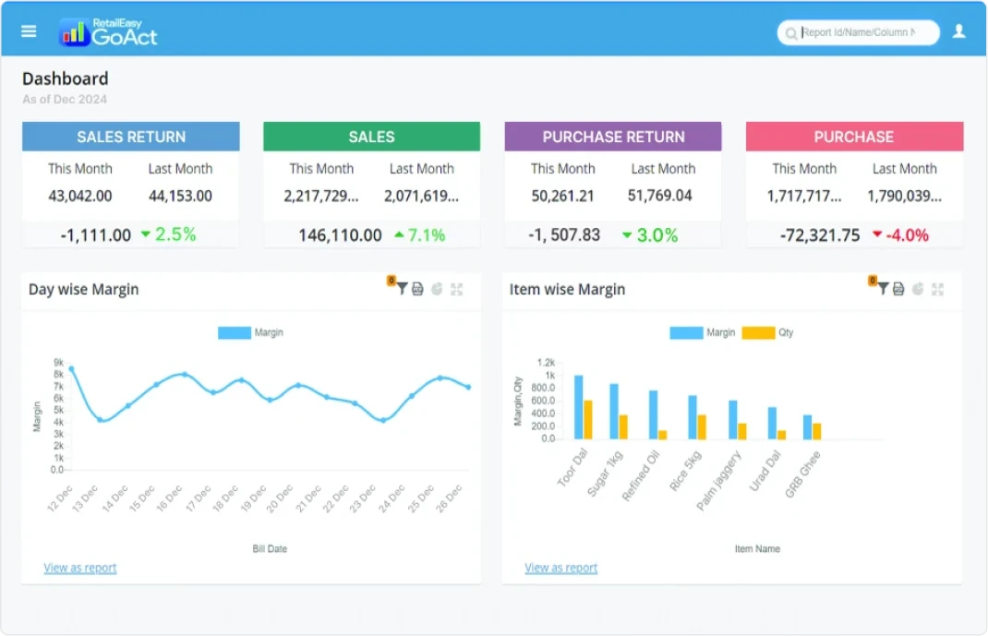This screenshot has width=988, height=636.
Task: Switch Day wise Margin to pie chart view
Action: pos(437,288)
